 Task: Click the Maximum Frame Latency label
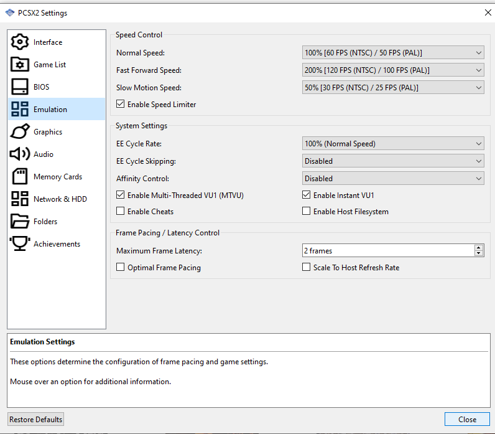(x=159, y=251)
